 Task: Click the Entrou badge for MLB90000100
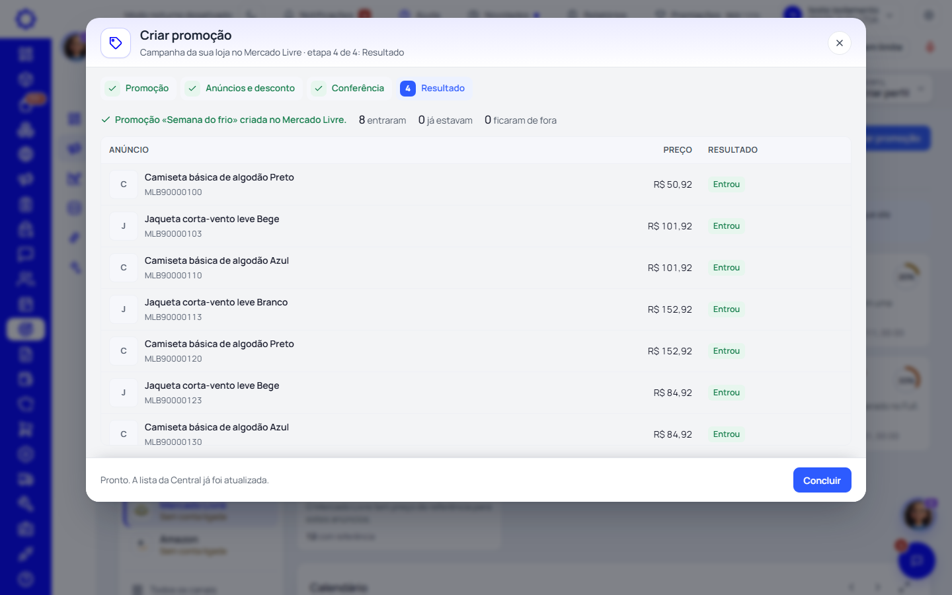(x=726, y=184)
